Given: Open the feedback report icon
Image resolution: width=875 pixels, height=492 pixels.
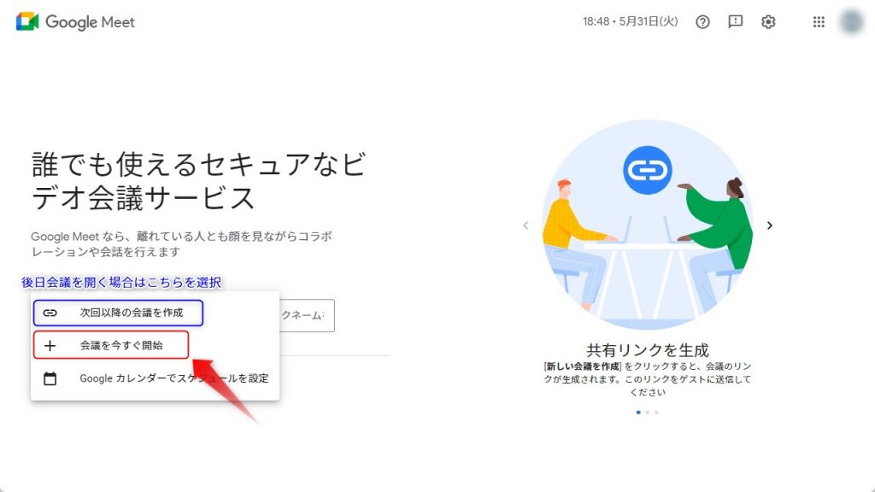Looking at the screenshot, I should (736, 21).
